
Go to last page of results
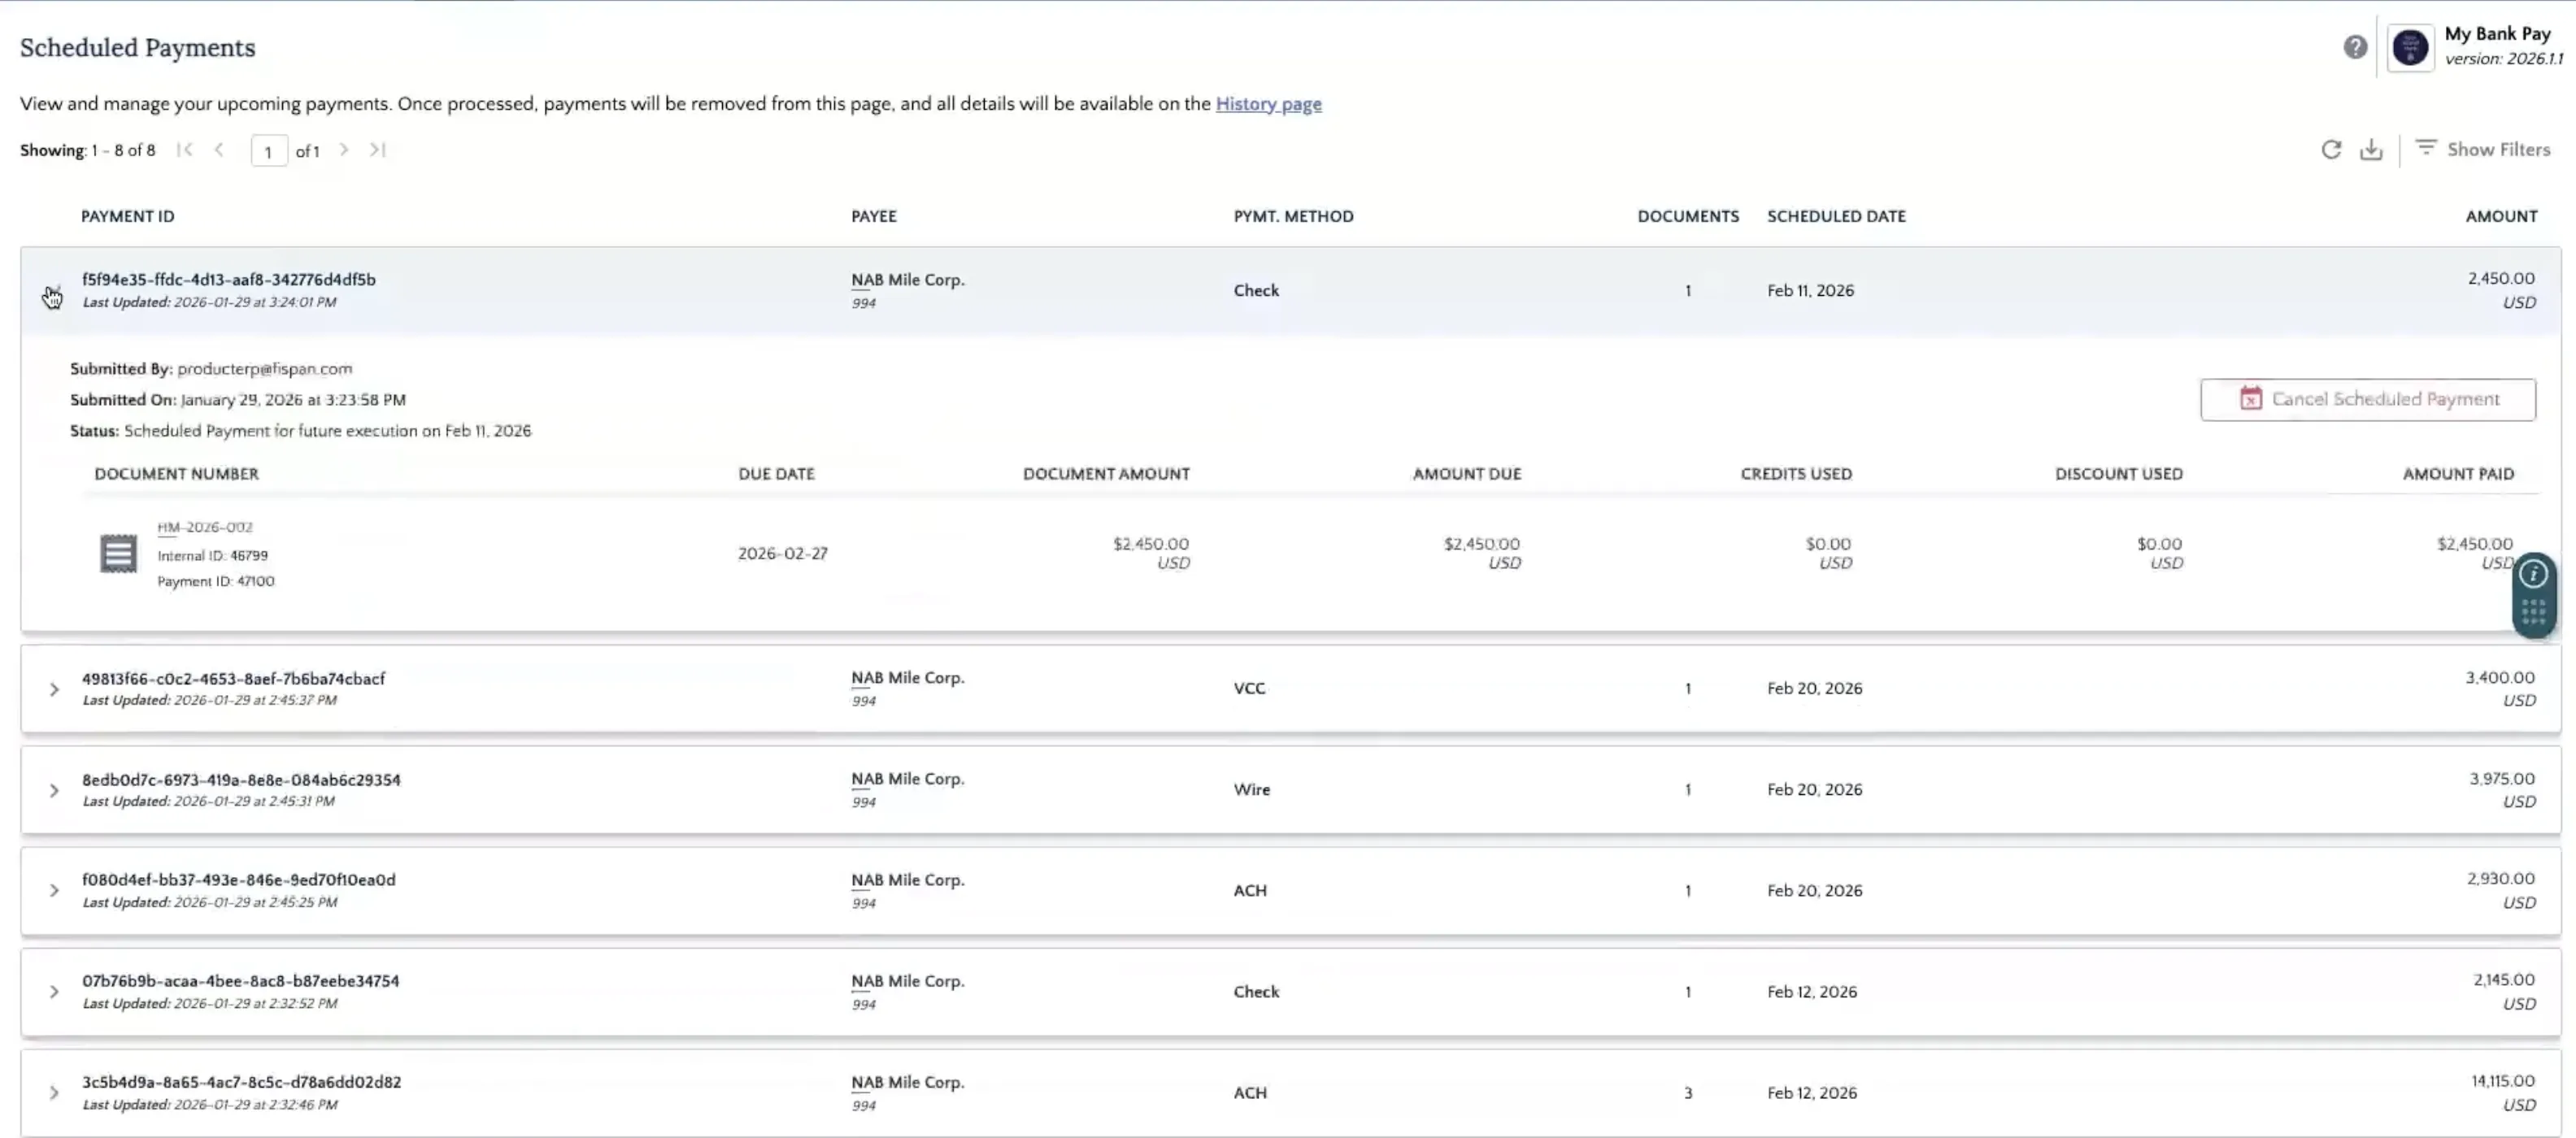[377, 150]
